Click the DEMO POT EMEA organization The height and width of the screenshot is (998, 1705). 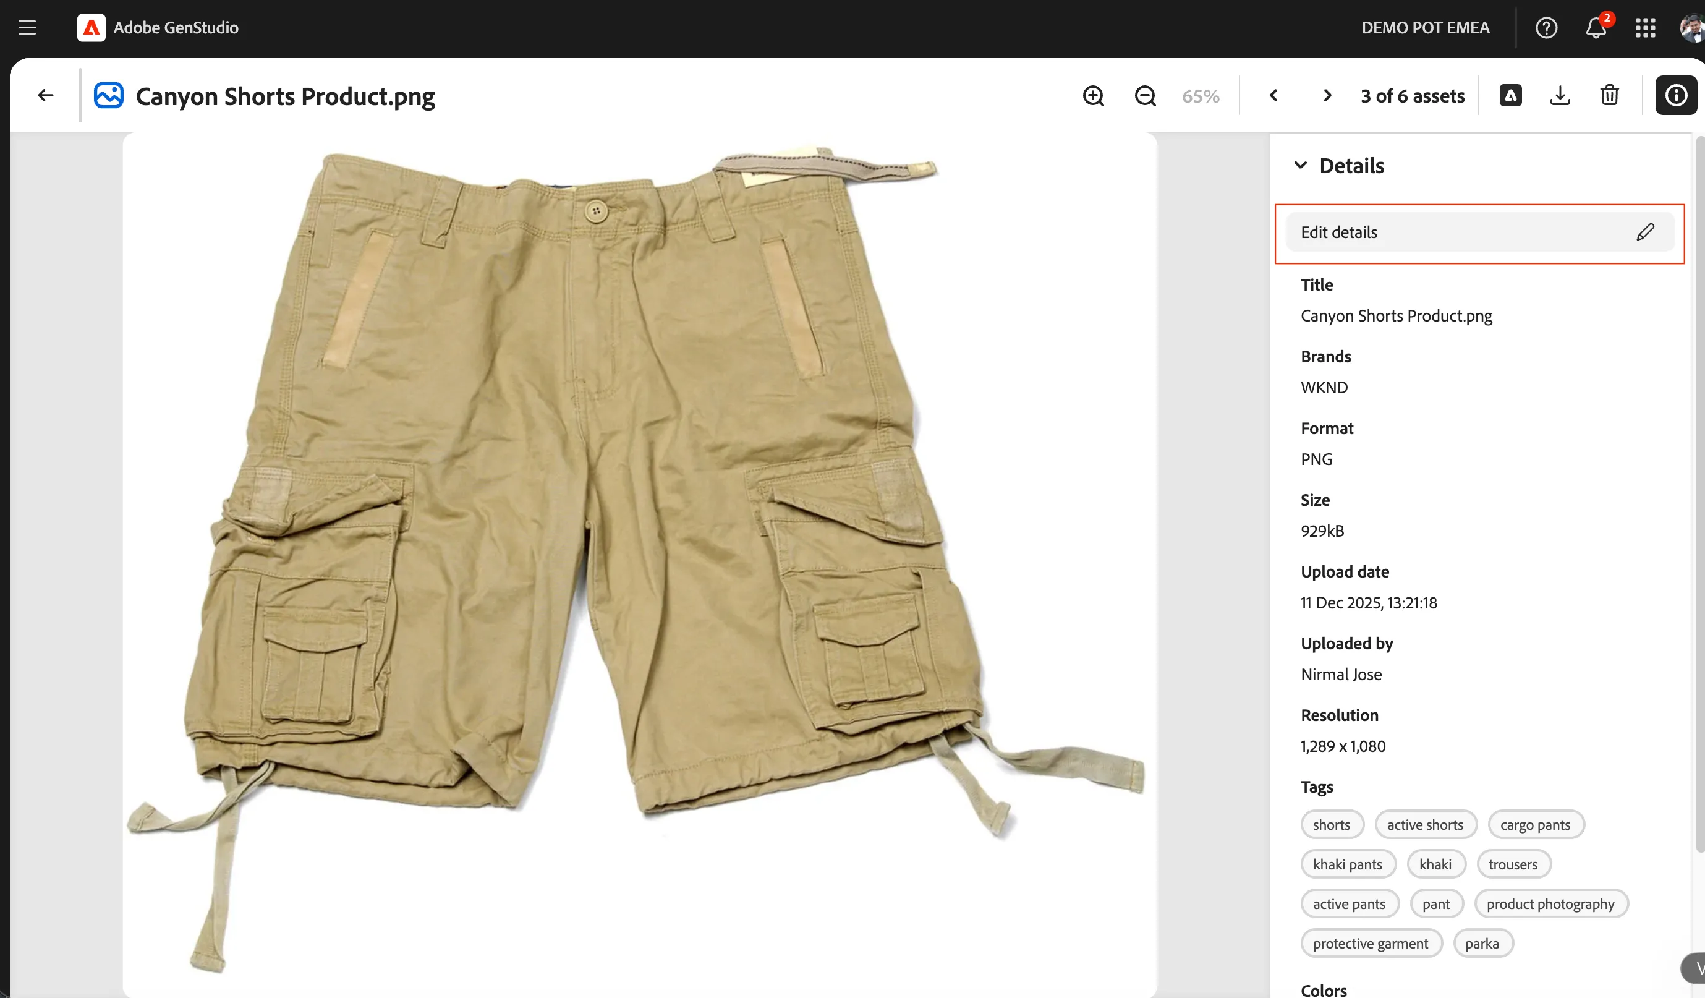[1425, 28]
